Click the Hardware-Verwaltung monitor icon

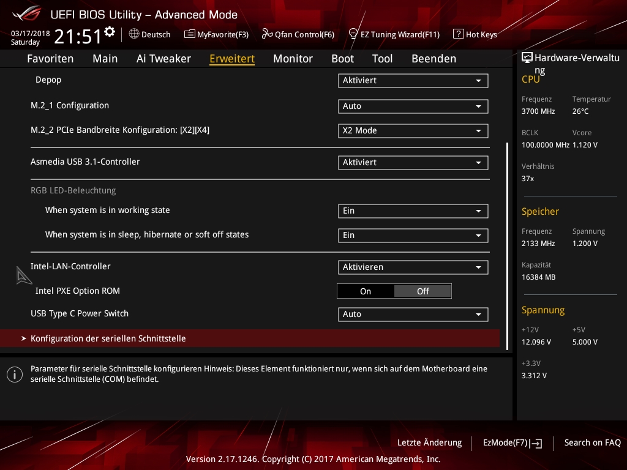[527, 58]
